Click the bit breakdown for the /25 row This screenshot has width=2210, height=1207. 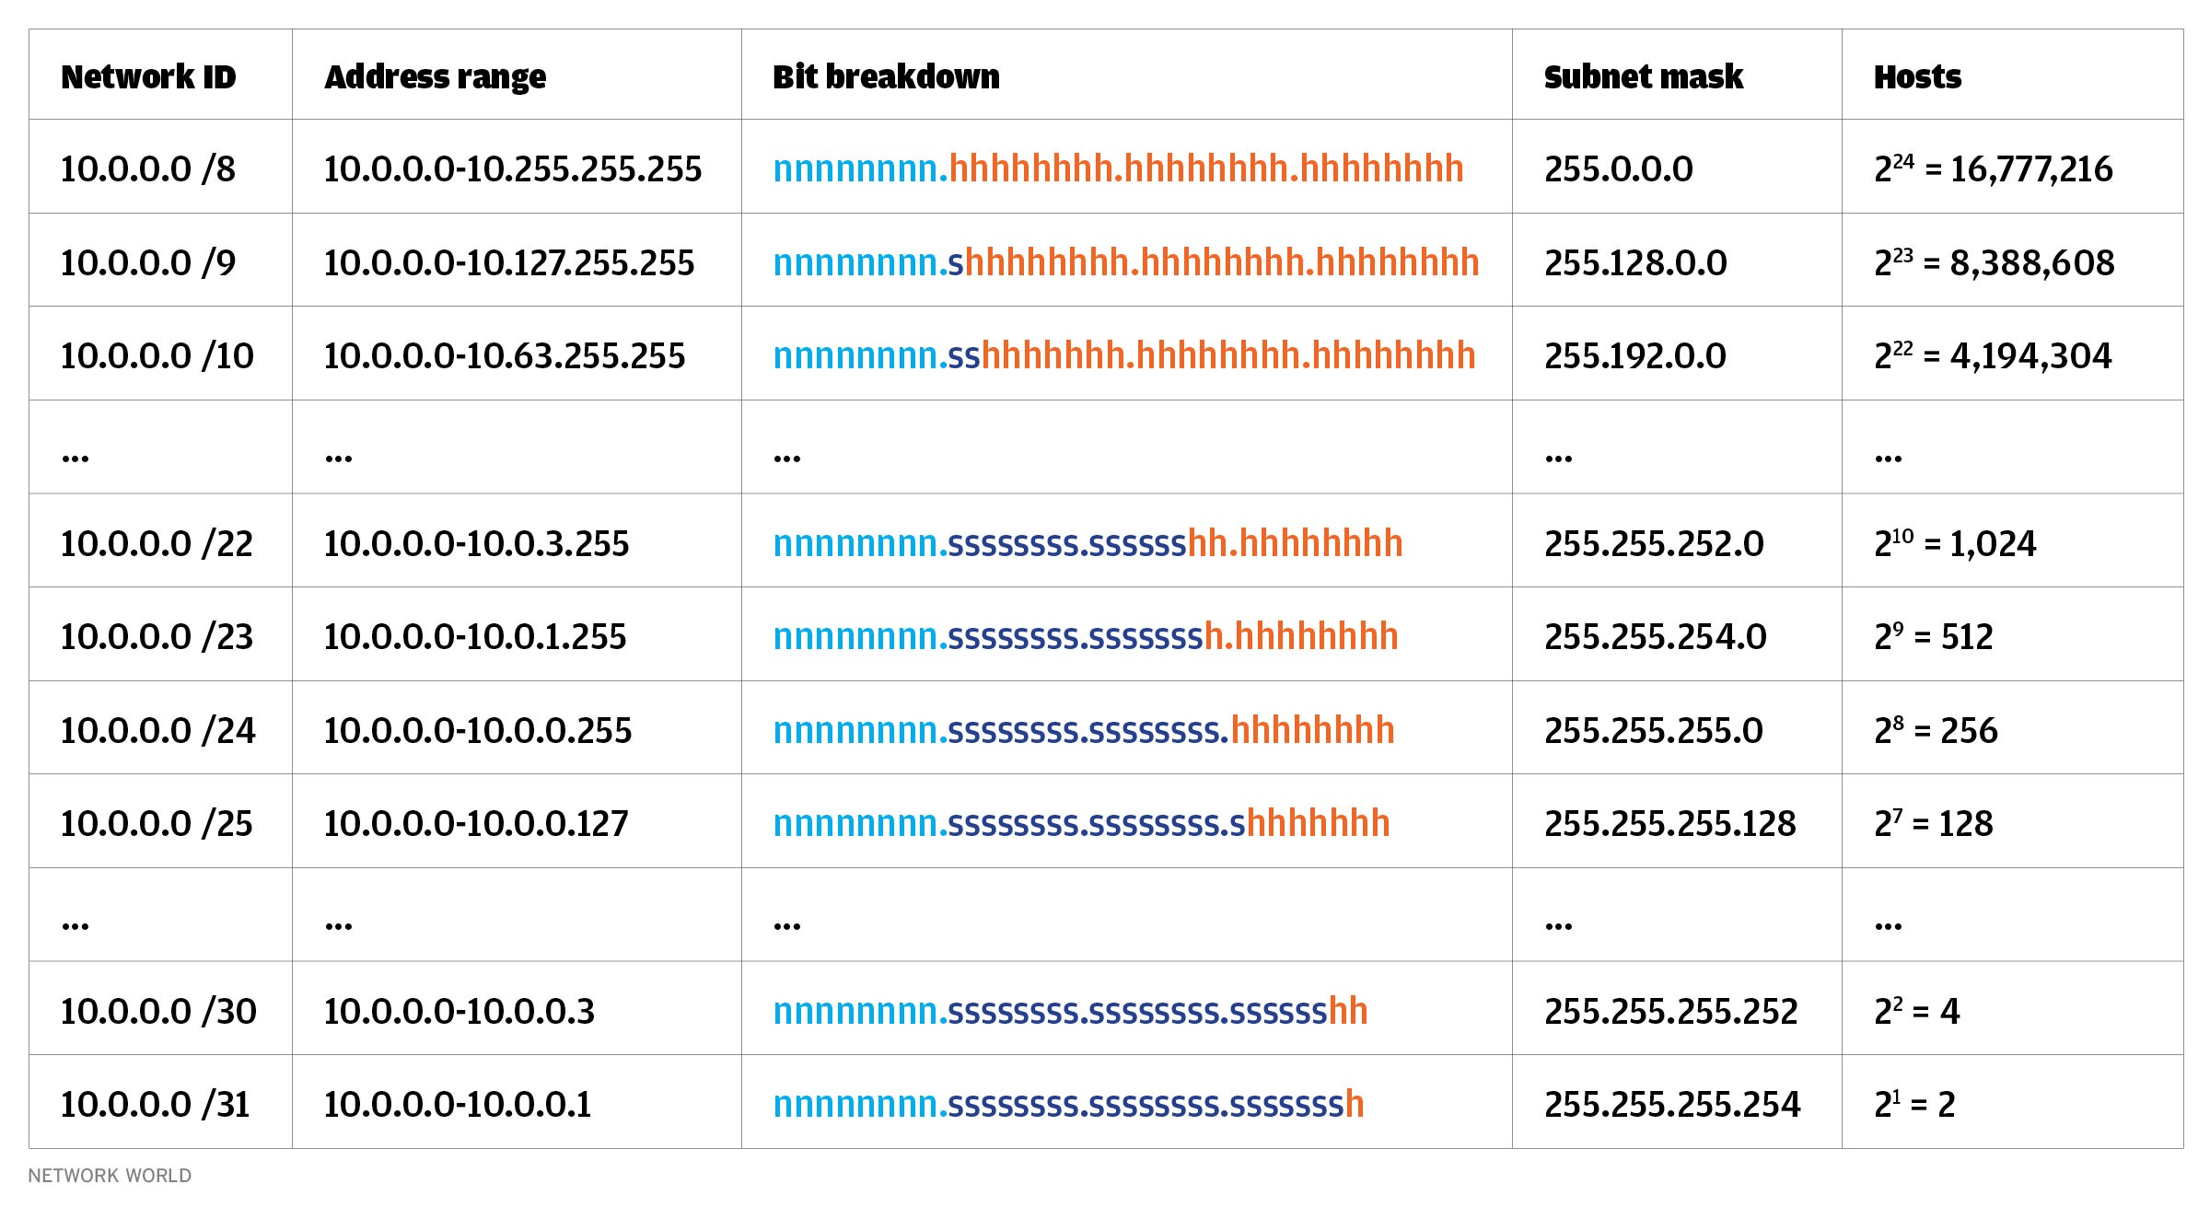1081,823
